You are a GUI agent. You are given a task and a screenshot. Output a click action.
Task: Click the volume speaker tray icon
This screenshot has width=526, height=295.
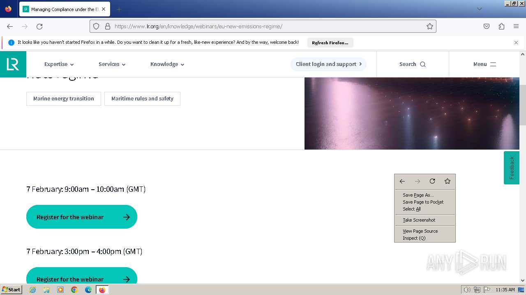tap(467, 290)
